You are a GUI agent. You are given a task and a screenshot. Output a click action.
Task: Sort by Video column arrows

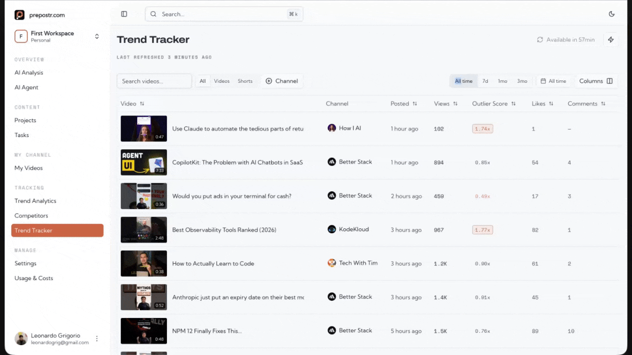click(x=142, y=104)
